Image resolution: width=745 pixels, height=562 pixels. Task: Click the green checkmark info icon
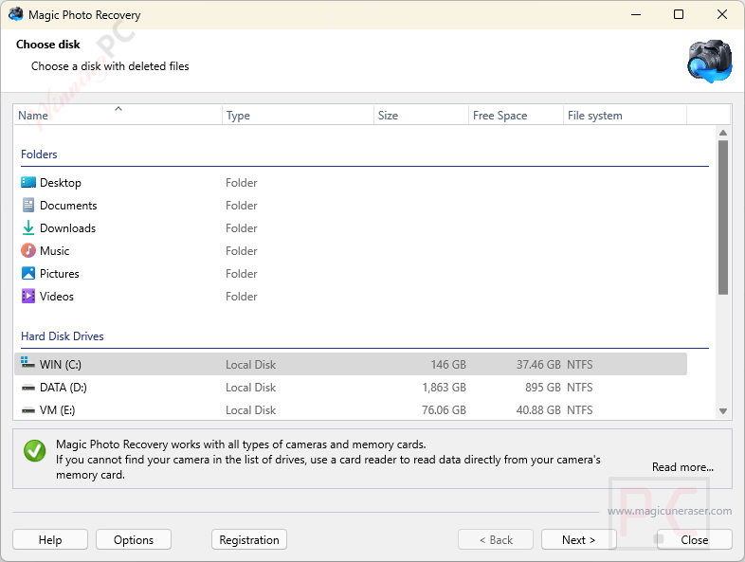35,450
